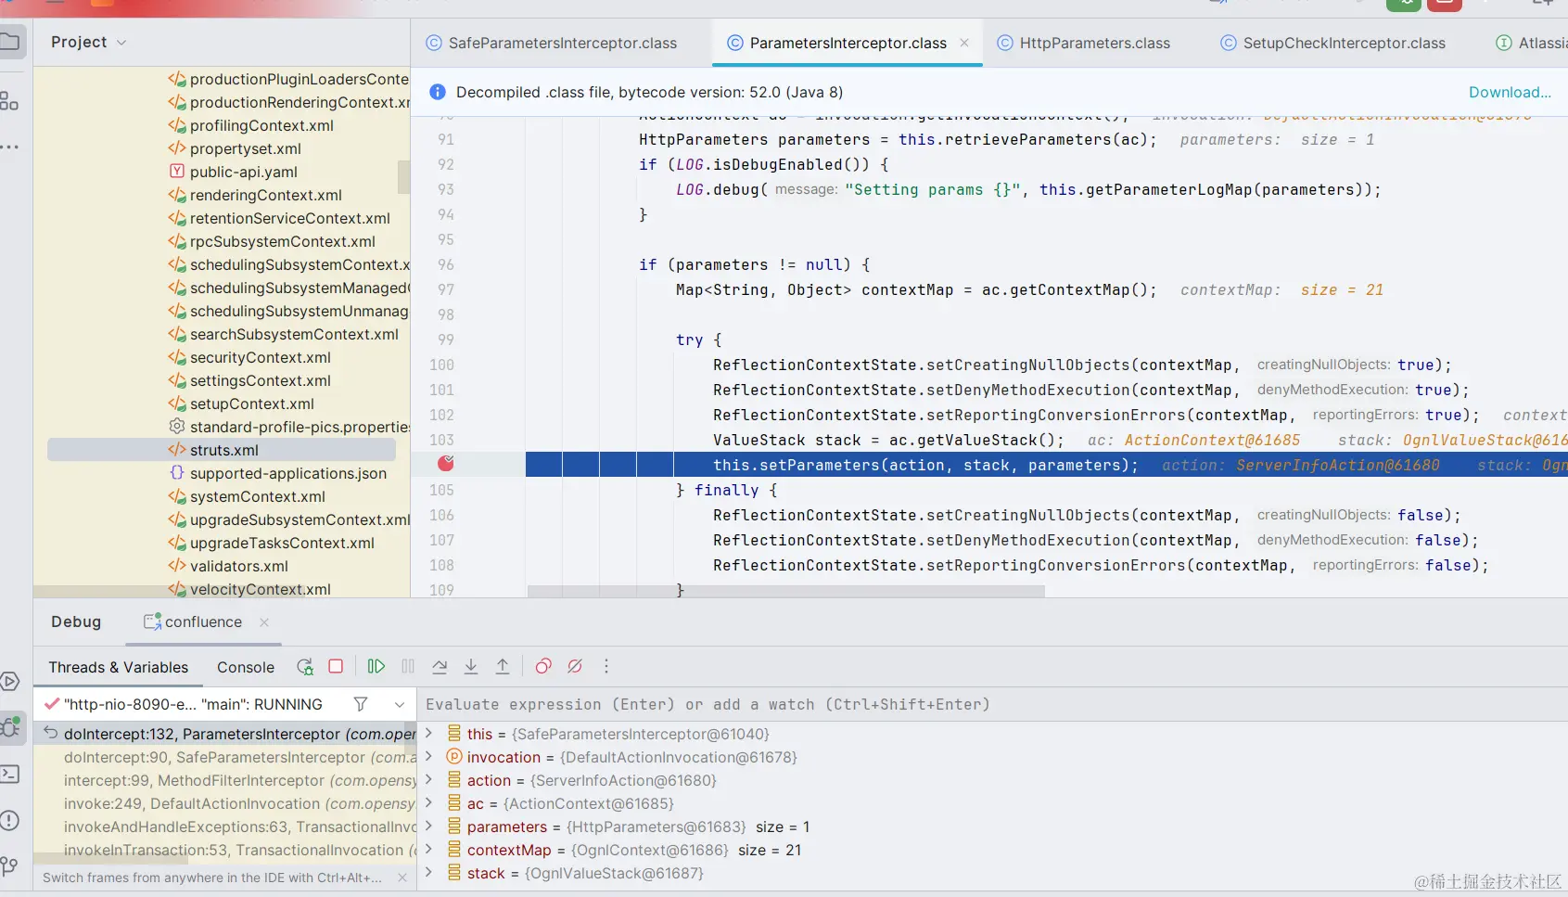Show more tool windows ellipsis in sidebar
The height and width of the screenshot is (897, 1568).
(9, 147)
